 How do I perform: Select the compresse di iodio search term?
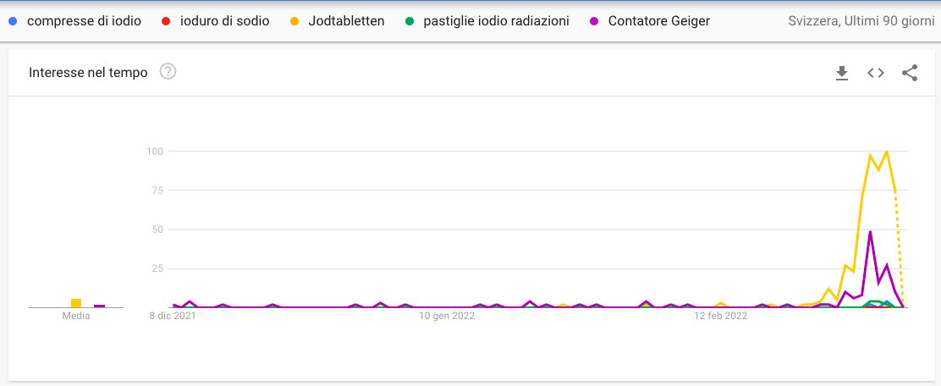(x=84, y=20)
